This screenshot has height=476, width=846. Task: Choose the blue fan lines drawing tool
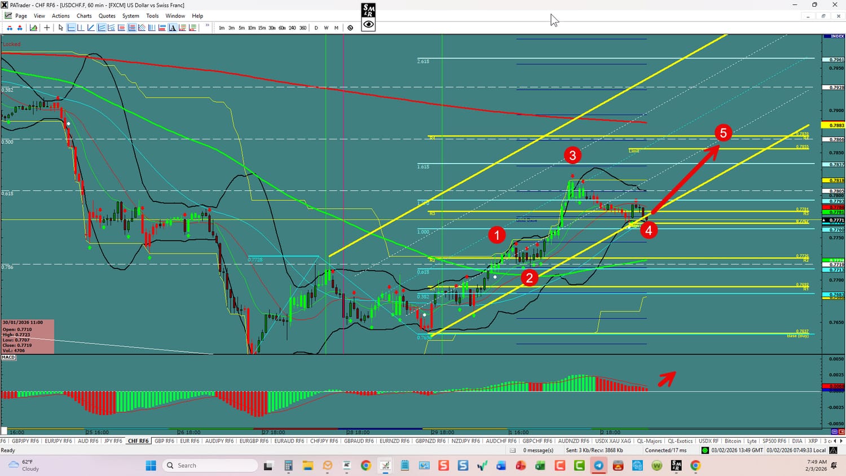pyautogui.click(x=112, y=28)
